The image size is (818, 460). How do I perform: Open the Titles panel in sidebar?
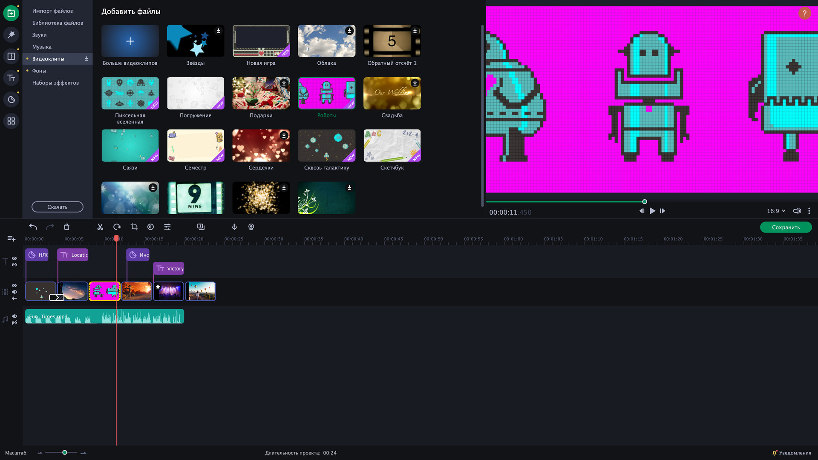11,78
